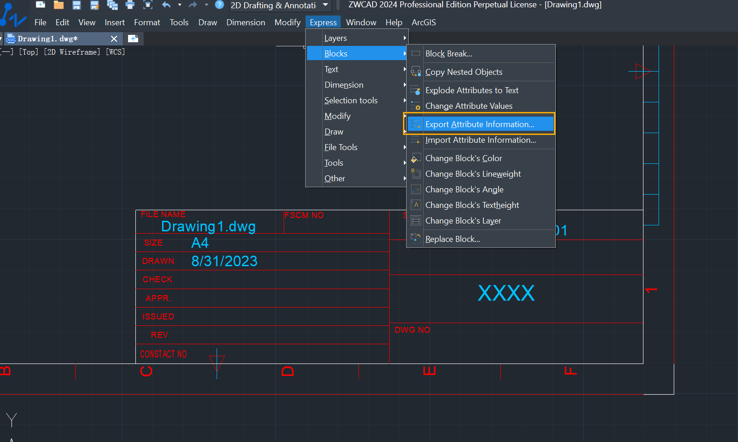This screenshot has width=738, height=442.
Task: Open the Insert menu
Action: [115, 22]
